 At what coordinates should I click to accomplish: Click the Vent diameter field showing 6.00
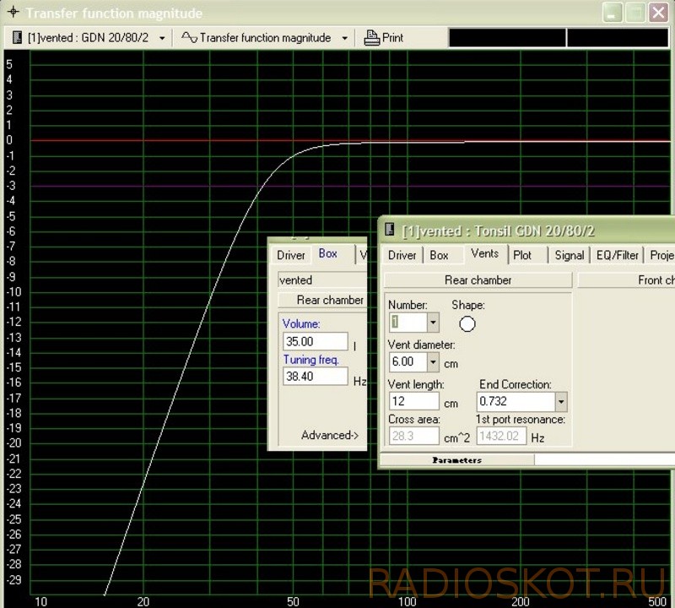click(x=408, y=362)
